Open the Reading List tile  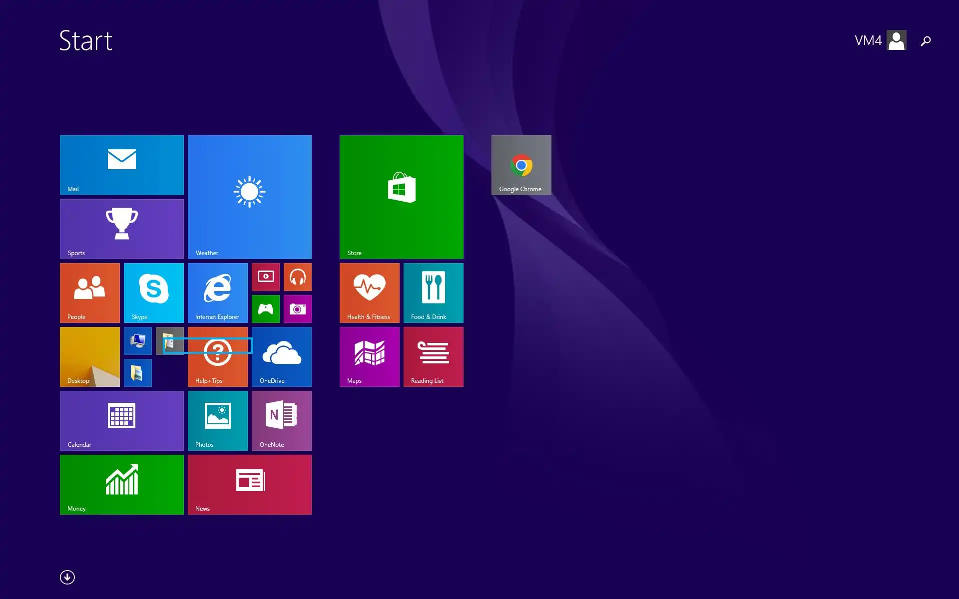(433, 356)
